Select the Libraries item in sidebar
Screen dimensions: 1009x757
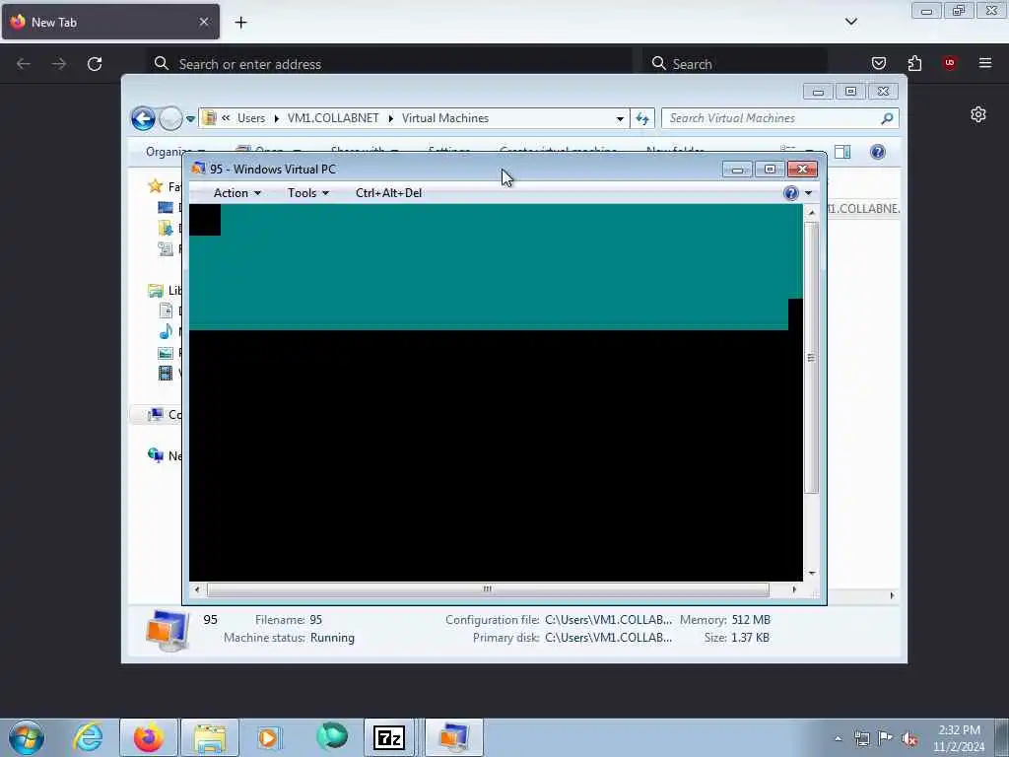click(165, 291)
